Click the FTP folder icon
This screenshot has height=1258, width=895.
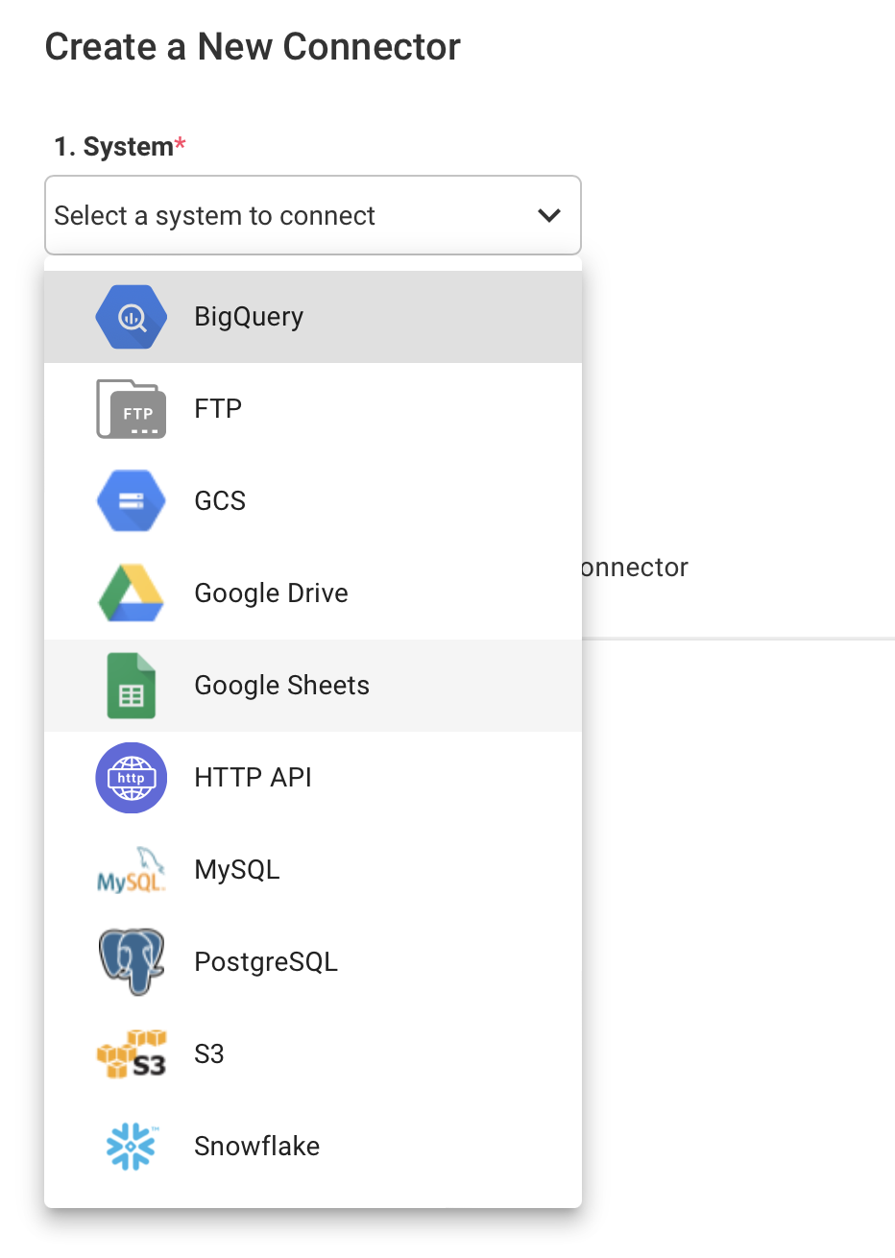pos(132,409)
